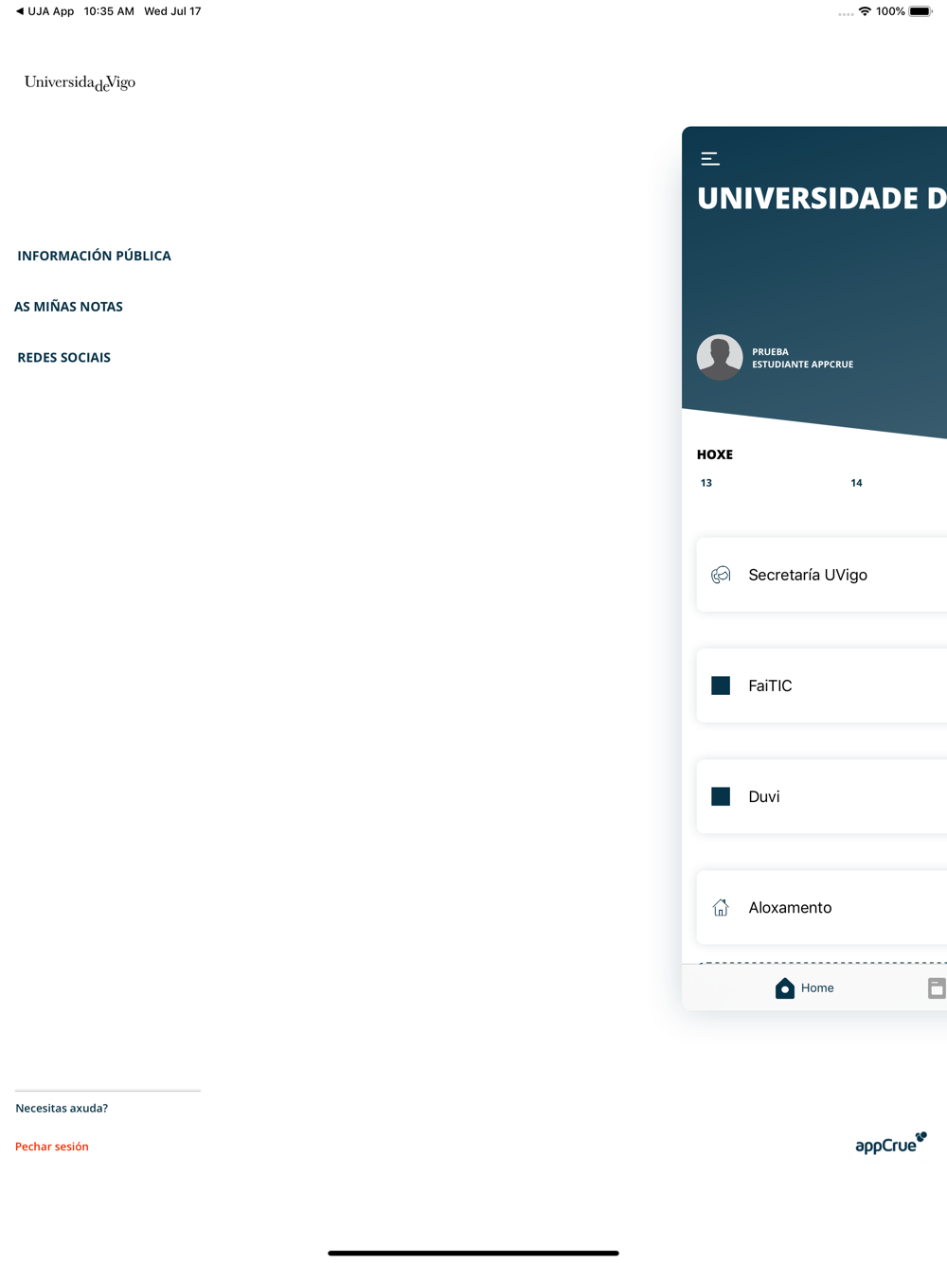Tap the gray tab icon beside Home
Viewport: 947px width, 1263px height.
[937, 988]
